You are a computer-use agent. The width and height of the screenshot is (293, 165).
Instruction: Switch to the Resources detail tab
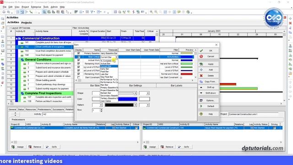pyautogui.click(x=31, y=110)
